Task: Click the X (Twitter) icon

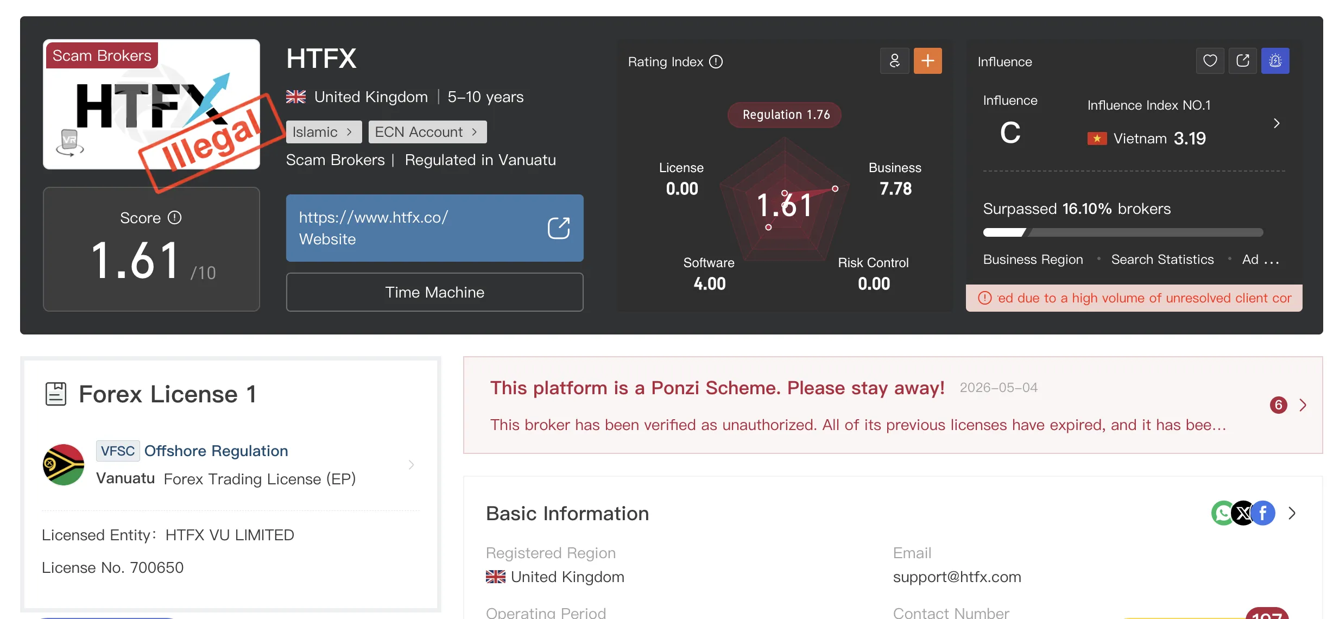Action: pos(1243,513)
